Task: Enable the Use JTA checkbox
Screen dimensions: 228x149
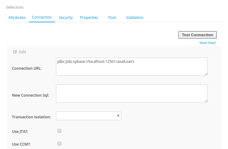Action: pyautogui.click(x=59, y=131)
